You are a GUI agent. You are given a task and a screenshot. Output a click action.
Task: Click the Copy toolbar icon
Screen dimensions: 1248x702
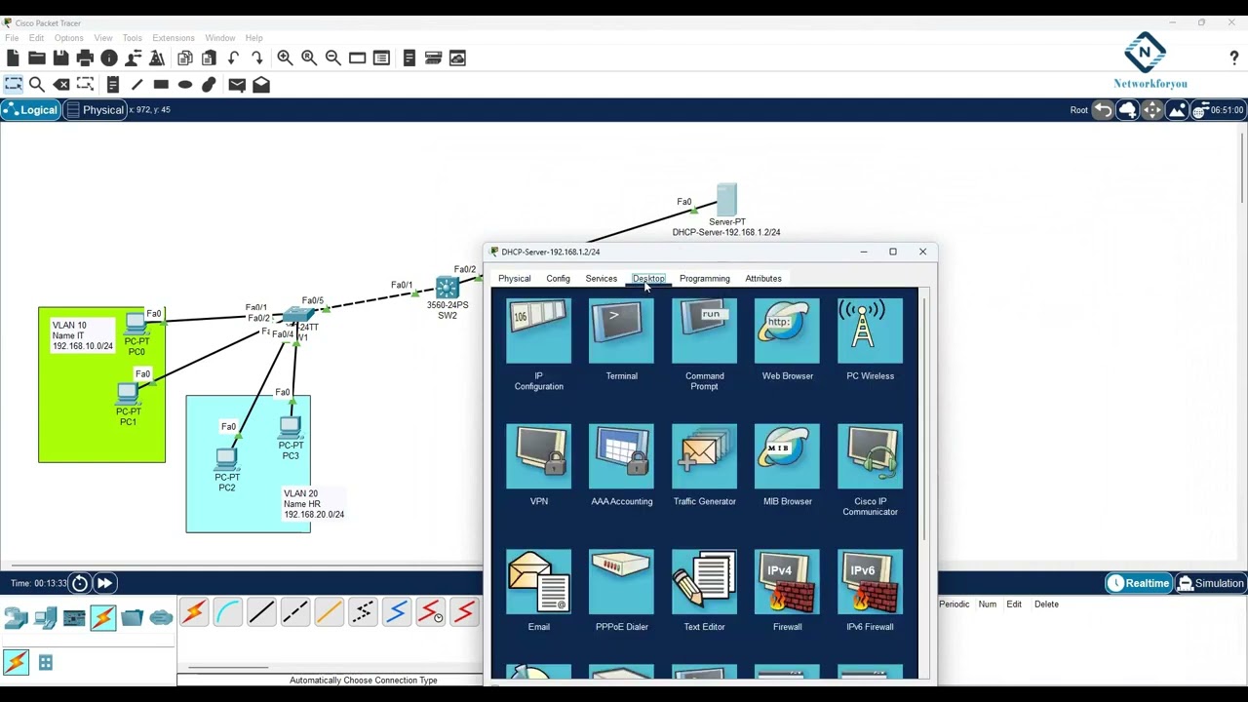pos(185,58)
